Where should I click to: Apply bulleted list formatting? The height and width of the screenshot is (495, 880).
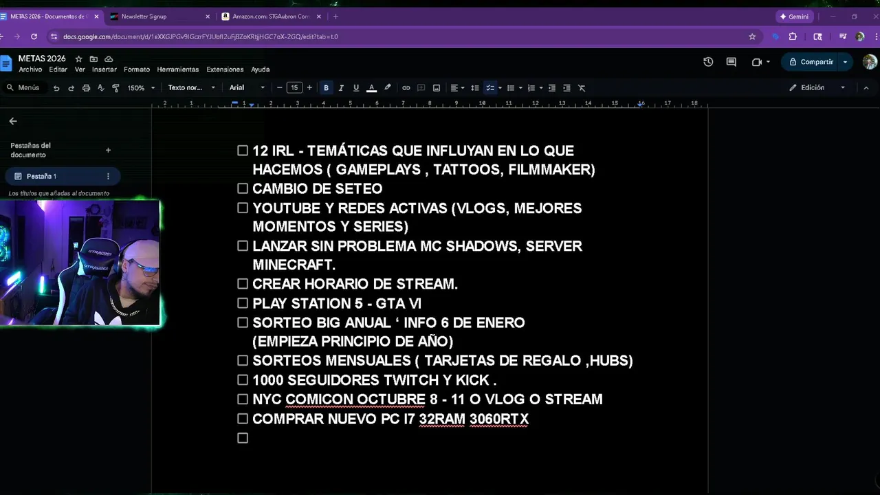(x=510, y=88)
